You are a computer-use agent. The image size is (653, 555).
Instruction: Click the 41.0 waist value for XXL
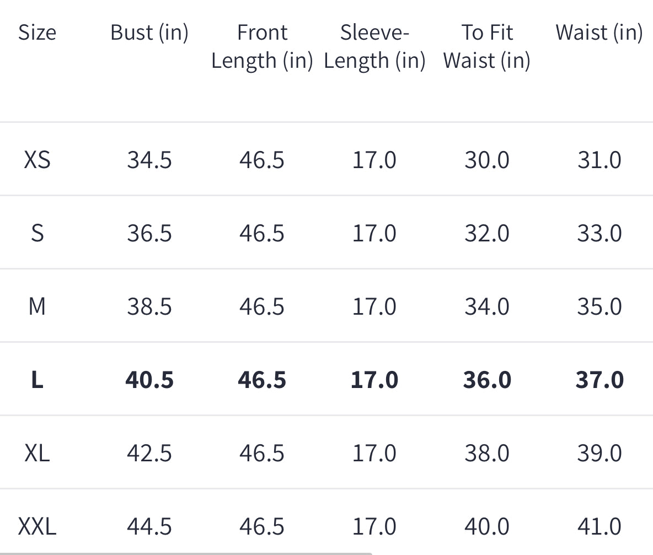click(x=600, y=526)
